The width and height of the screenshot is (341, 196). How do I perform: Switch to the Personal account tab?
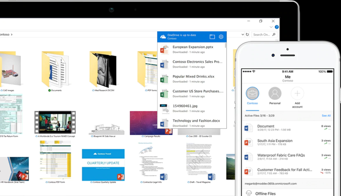click(275, 94)
